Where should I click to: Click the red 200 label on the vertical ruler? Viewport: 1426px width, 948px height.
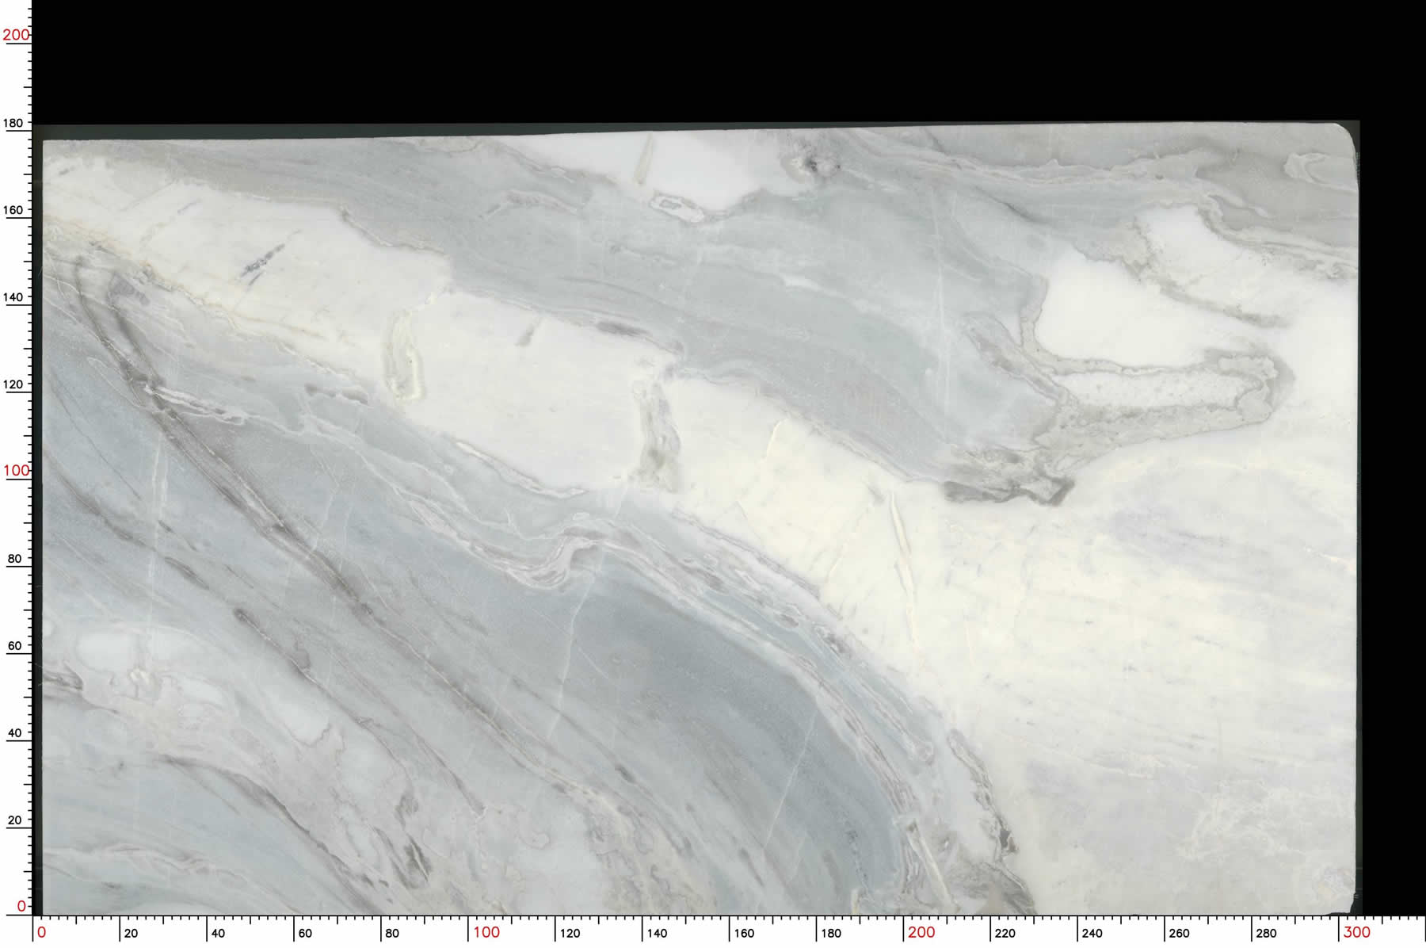click(x=15, y=35)
